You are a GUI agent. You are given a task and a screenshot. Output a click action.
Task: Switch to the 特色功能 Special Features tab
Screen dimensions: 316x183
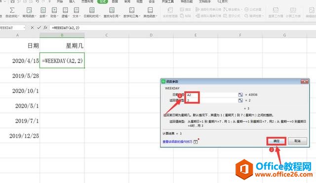tap(187, 1)
